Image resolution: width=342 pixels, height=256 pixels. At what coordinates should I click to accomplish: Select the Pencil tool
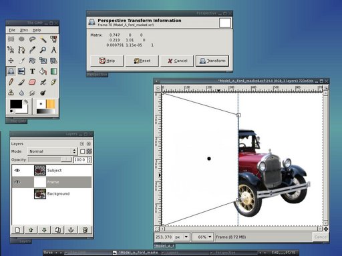coord(11,82)
